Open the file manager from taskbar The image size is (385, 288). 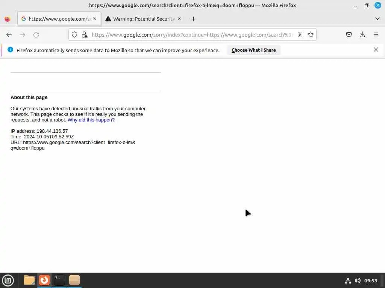tap(29, 280)
